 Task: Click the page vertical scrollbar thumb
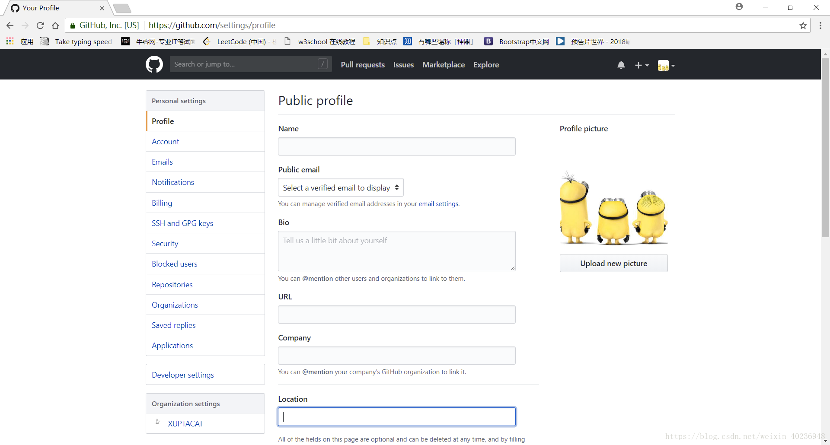(825, 147)
